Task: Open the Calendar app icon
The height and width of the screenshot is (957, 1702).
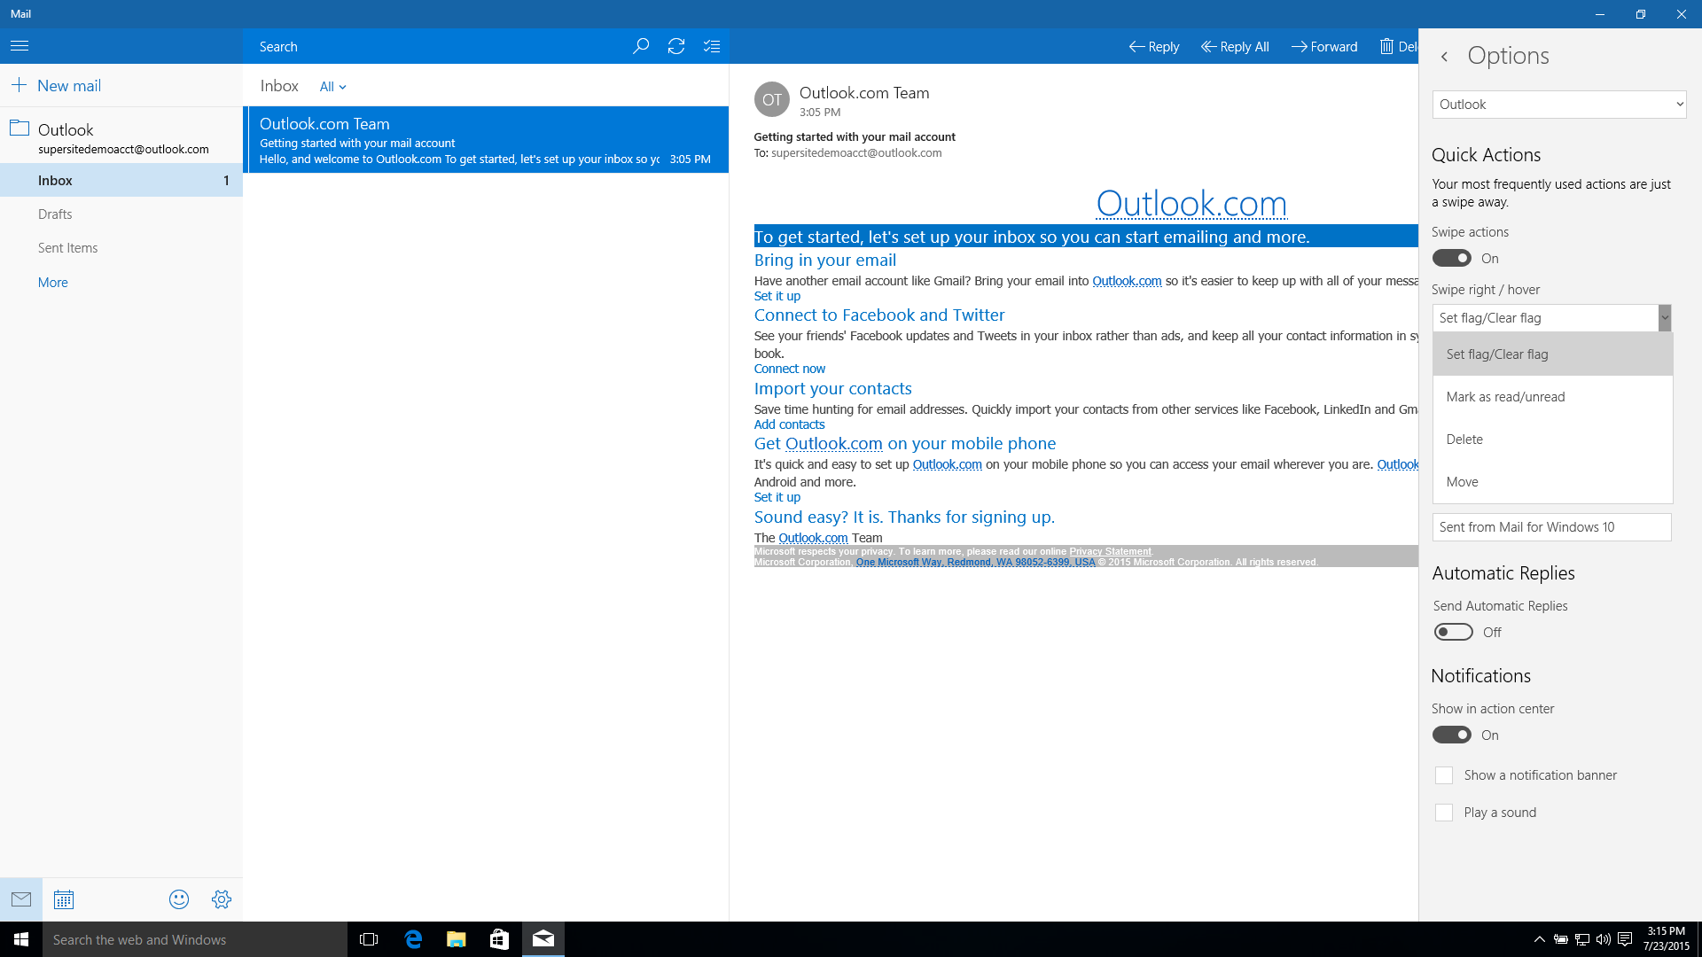Action: coord(64,899)
